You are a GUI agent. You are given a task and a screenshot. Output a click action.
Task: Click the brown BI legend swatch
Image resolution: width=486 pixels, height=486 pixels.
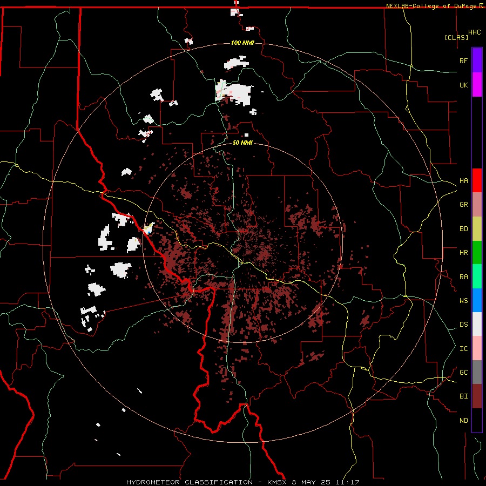477,396
